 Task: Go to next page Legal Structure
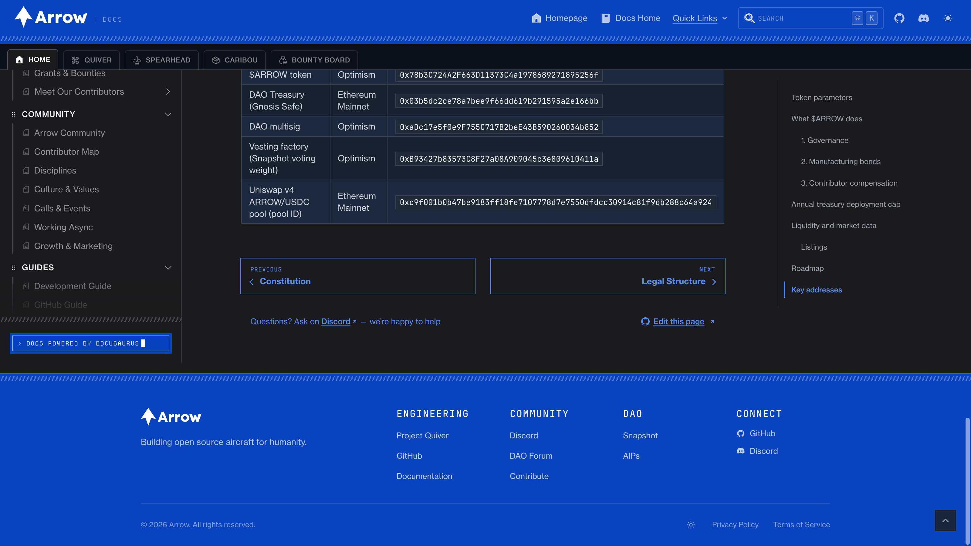tap(607, 276)
